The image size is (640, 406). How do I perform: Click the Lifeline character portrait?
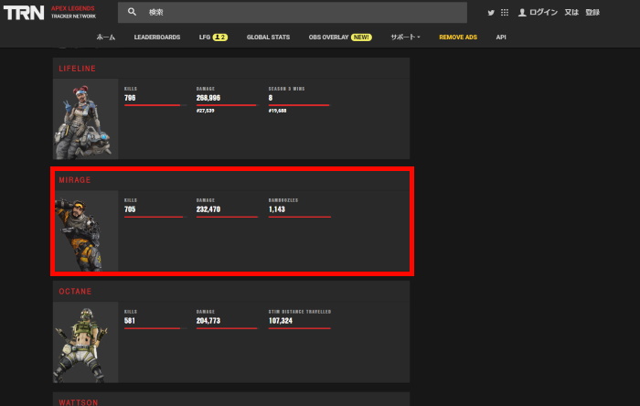click(86, 119)
